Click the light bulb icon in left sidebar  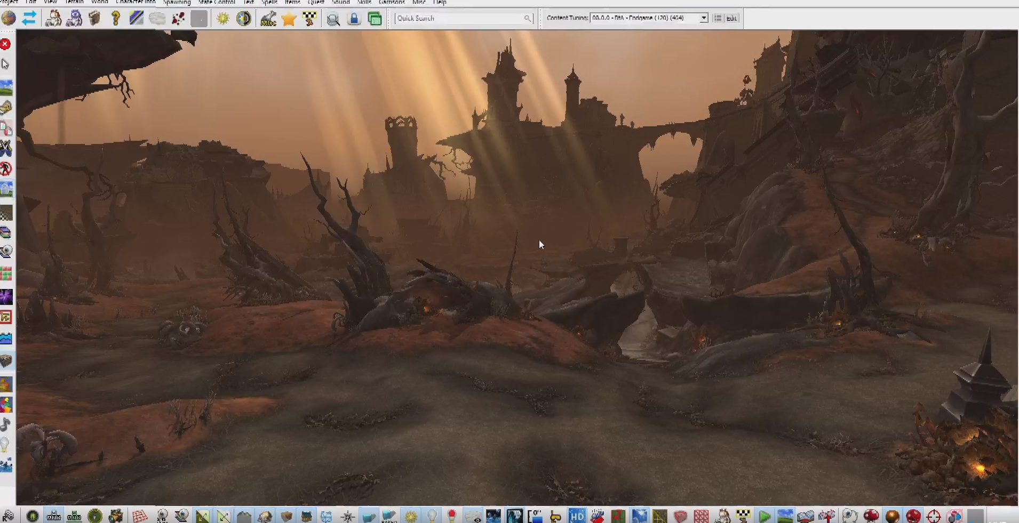(x=5, y=444)
